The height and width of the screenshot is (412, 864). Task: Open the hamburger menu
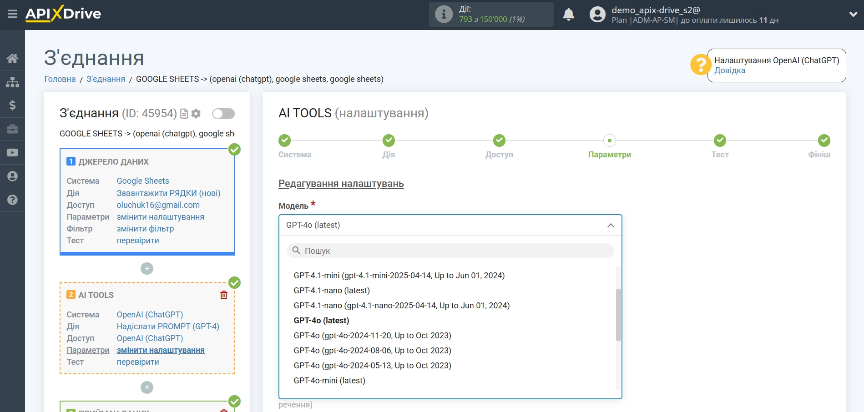pyautogui.click(x=12, y=14)
